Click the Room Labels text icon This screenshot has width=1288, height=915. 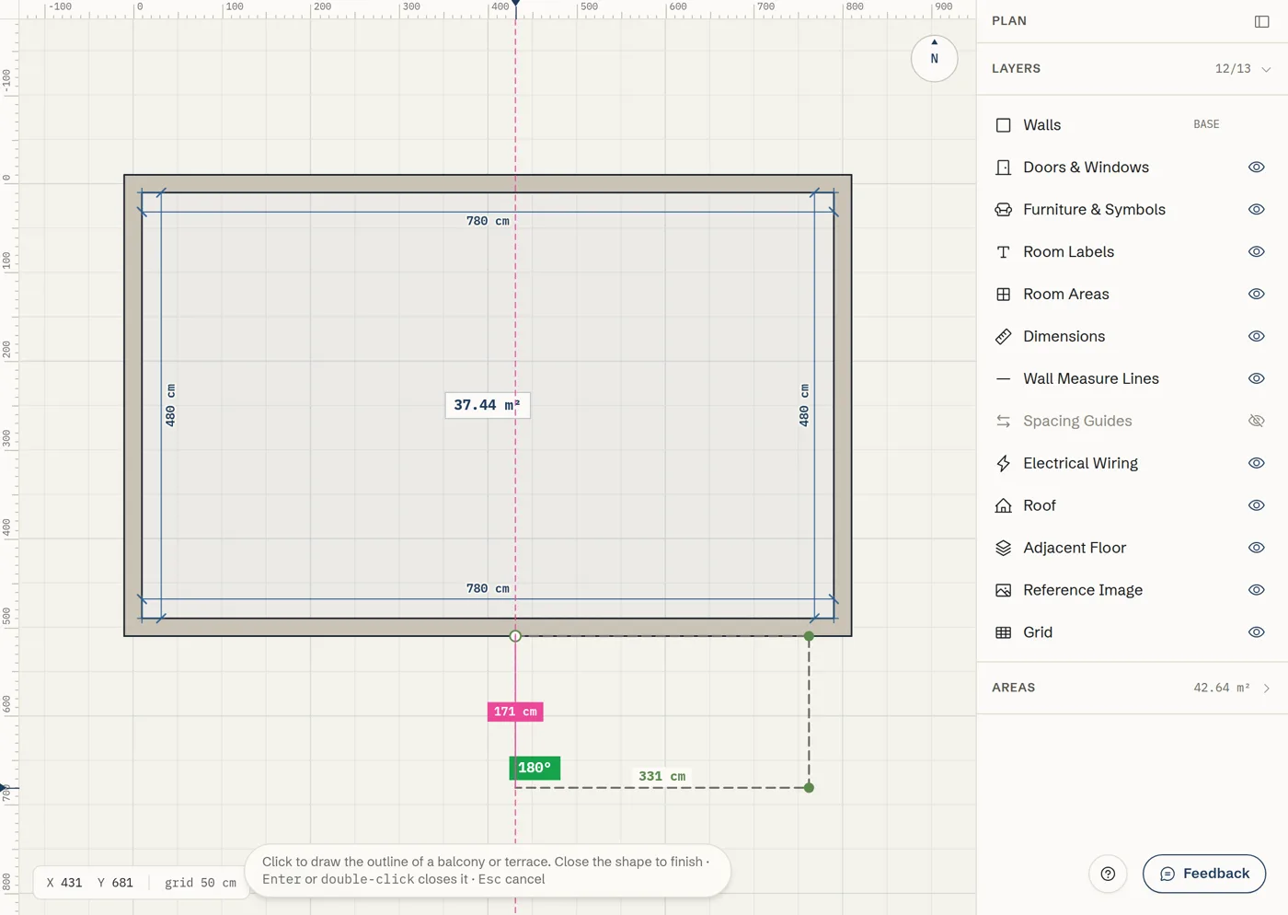(x=1003, y=252)
